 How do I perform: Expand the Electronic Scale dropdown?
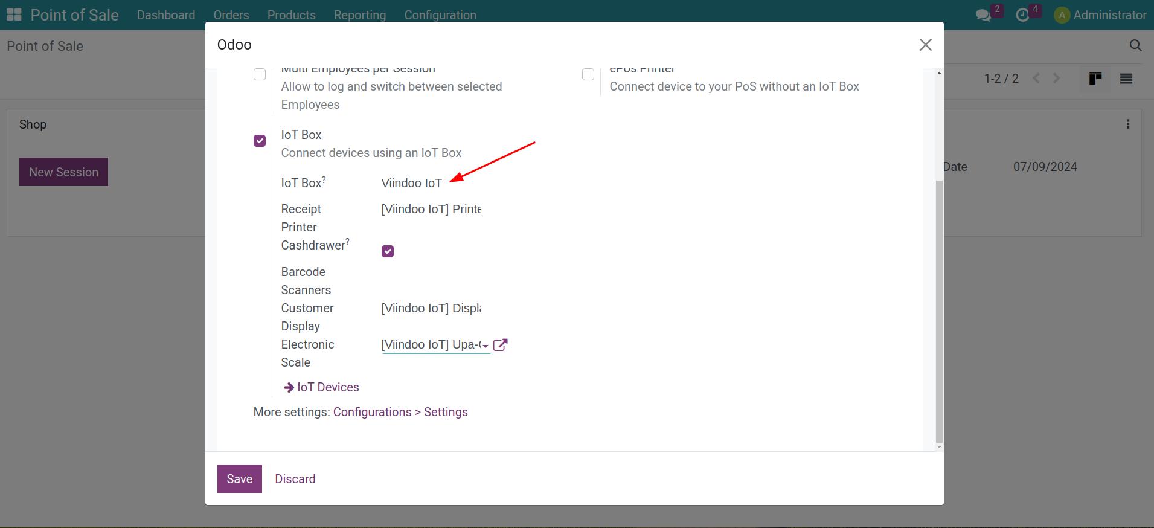click(x=485, y=346)
